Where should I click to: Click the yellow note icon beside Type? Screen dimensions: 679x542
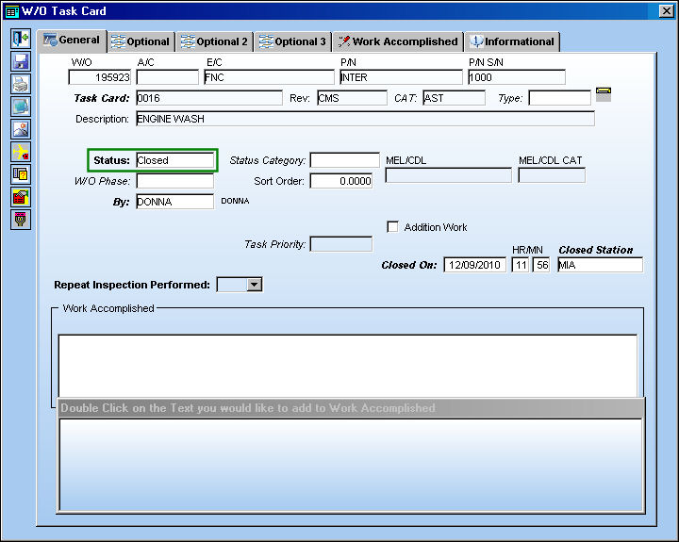[604, 94]
